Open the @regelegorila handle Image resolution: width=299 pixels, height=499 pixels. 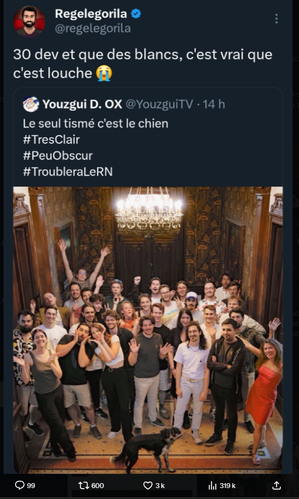(x=93, y=28)
